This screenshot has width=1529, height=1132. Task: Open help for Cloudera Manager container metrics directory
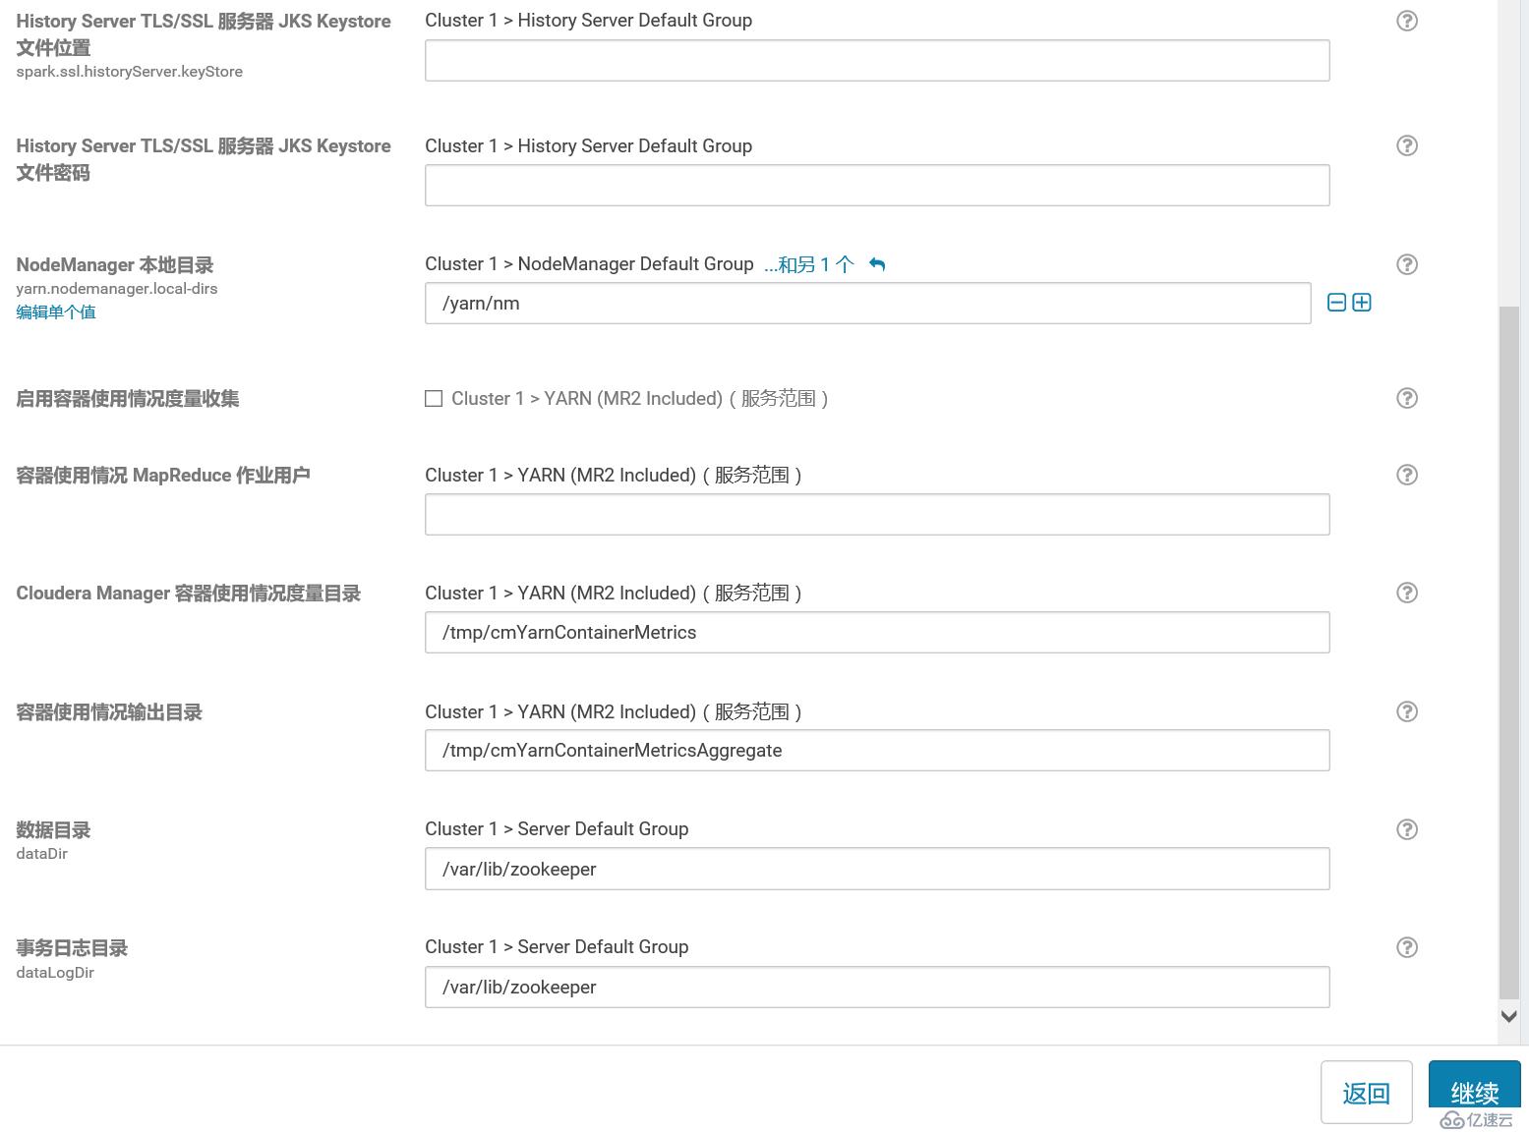point(1407,593)
